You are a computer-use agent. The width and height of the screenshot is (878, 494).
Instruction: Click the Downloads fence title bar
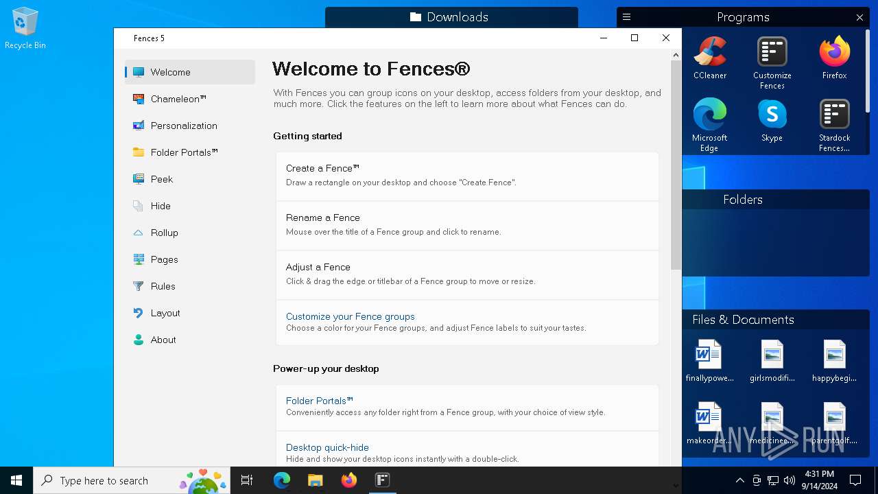[451, 17]
